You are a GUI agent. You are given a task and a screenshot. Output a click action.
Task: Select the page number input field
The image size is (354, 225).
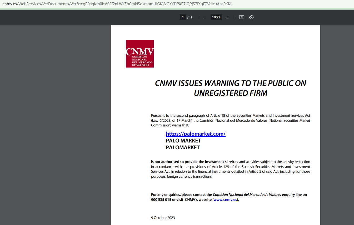[x=183, y=17]
